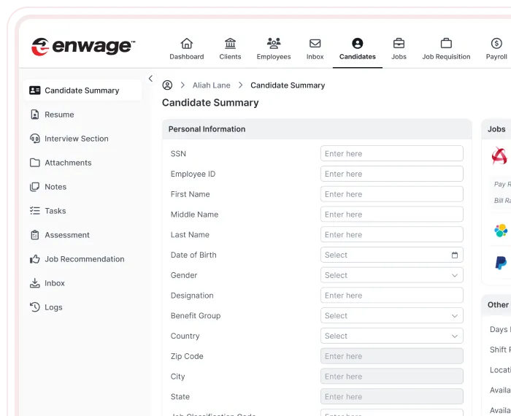Image resolution: width=511 pixels, height=416 pixels.
Task: Focus the Employee ID input field
Action: pyautogui.click(x=391, y=174)
